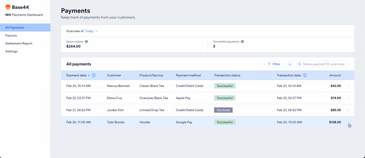
Task: Click Google Pay payment method cell
Action: click(184, 122)
